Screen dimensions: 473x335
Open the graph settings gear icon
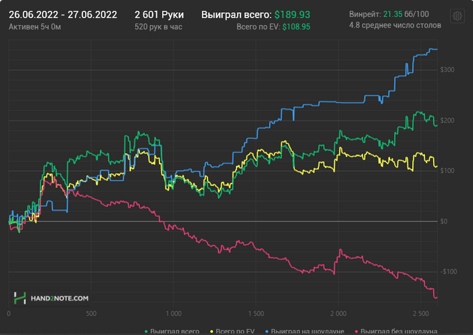coord(457,16)
